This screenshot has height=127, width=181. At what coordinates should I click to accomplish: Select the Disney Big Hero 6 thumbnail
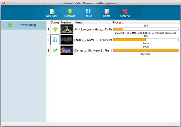click(67, 50)
